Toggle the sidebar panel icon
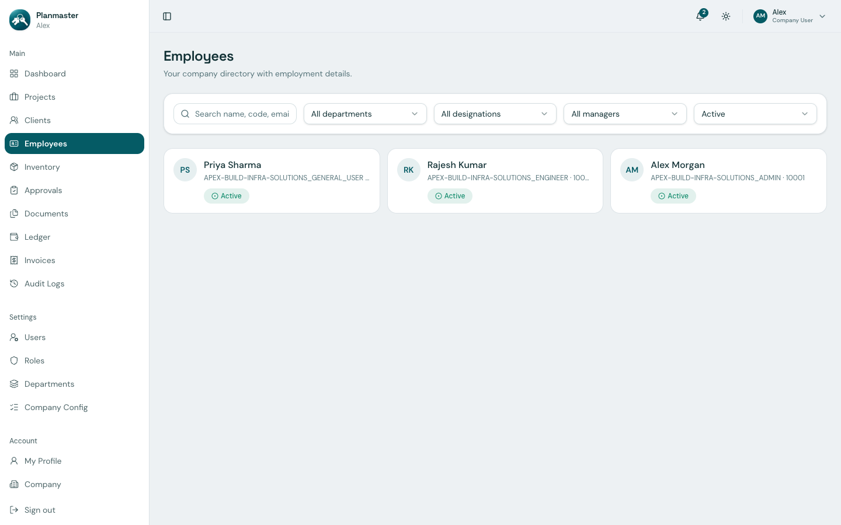 point(167,16)
